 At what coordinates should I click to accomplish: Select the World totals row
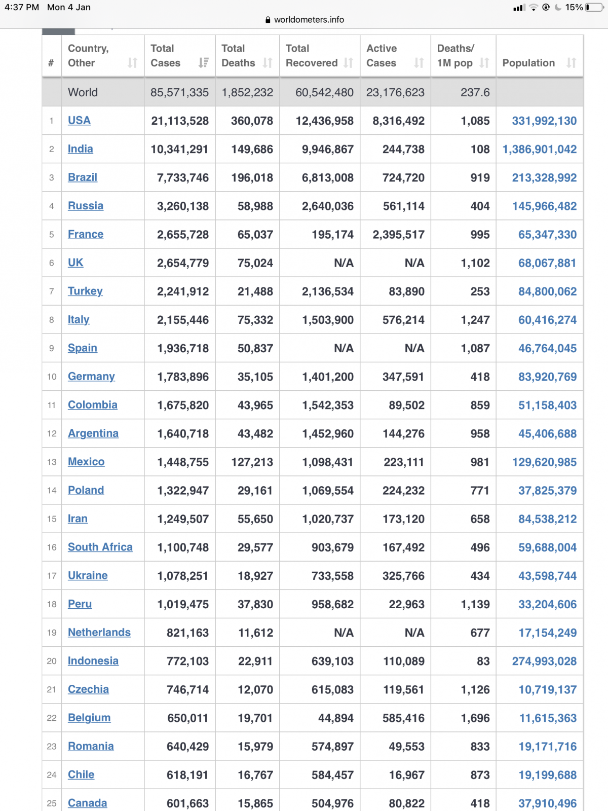coord(313,92)
